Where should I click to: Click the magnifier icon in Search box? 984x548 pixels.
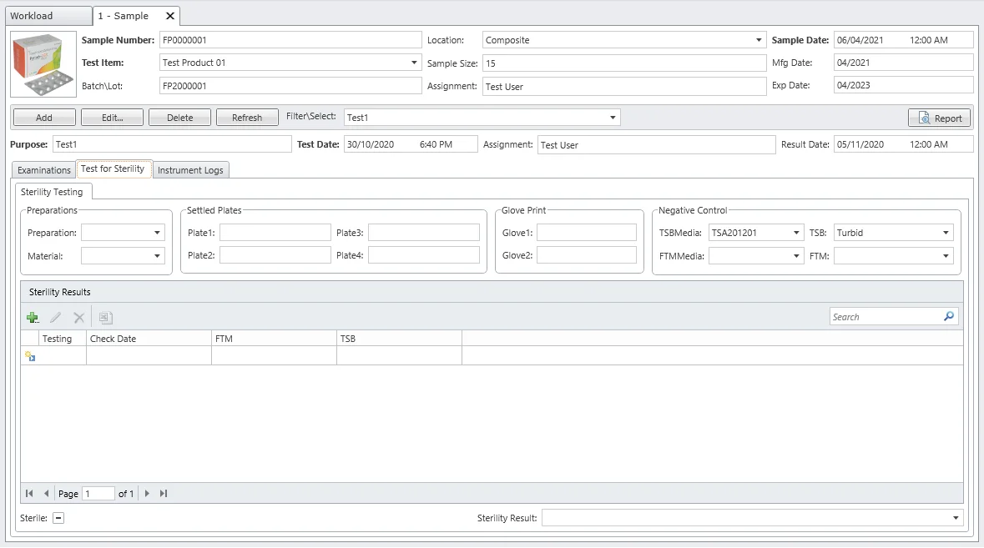(x=948, y=317)
